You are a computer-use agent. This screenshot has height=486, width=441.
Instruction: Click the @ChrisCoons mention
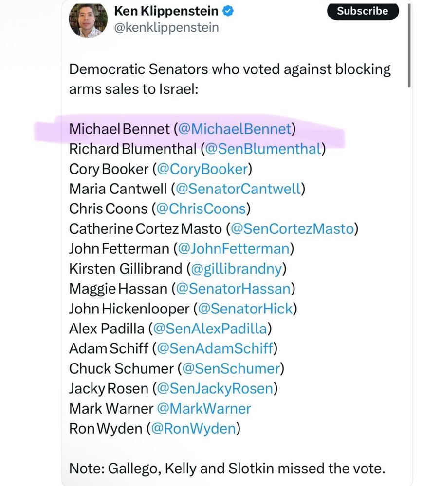click(201, 208)
